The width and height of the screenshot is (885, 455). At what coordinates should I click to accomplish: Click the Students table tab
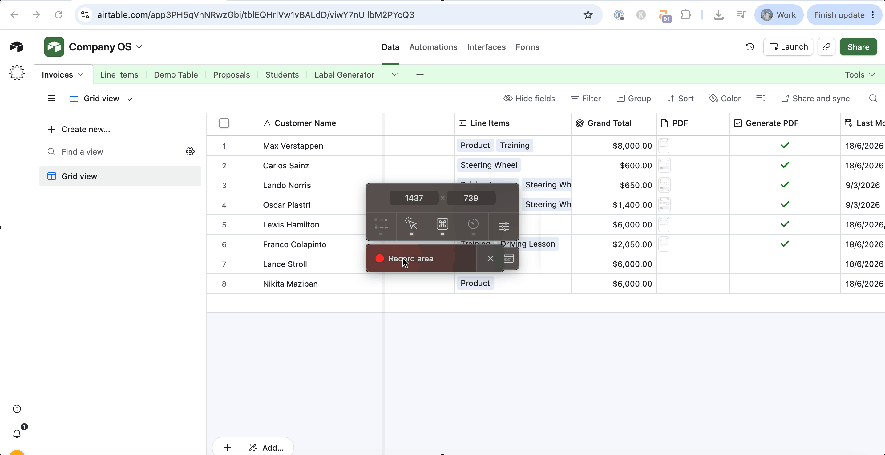coord(282,74)
